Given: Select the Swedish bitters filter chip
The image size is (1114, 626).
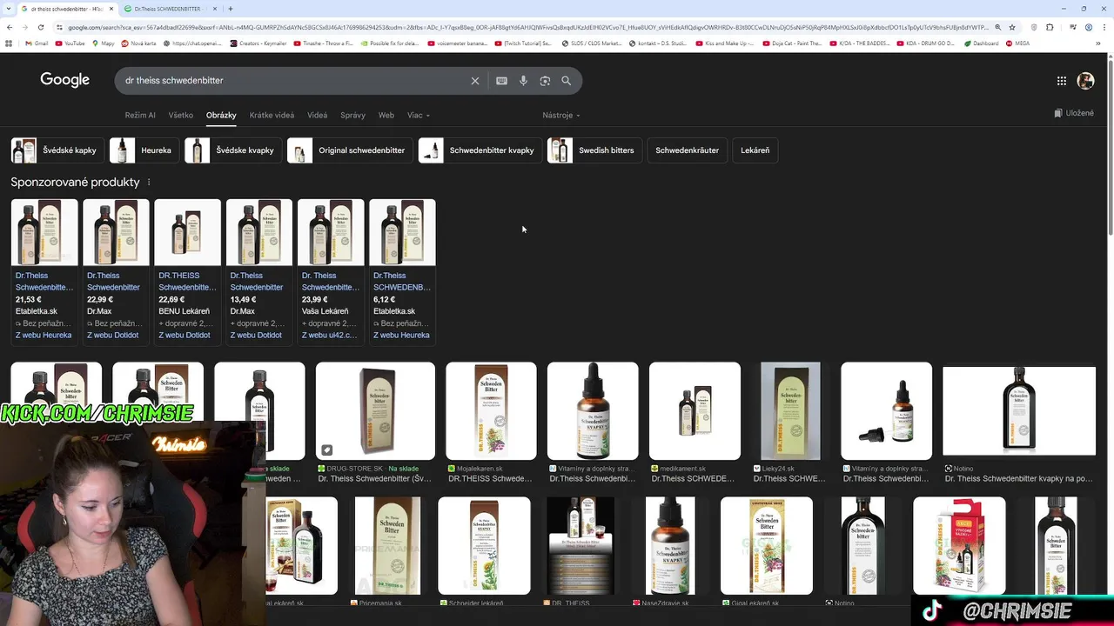Looking at the screenshot, I should point(595,150).
